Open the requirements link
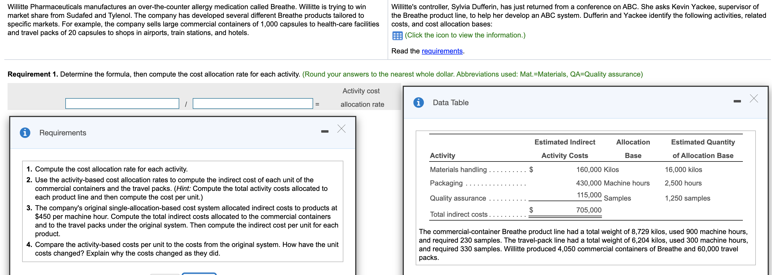 442,51
